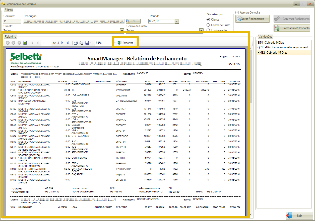Click the report viewer forward navigation icon
315x221 pixels.
14,43
